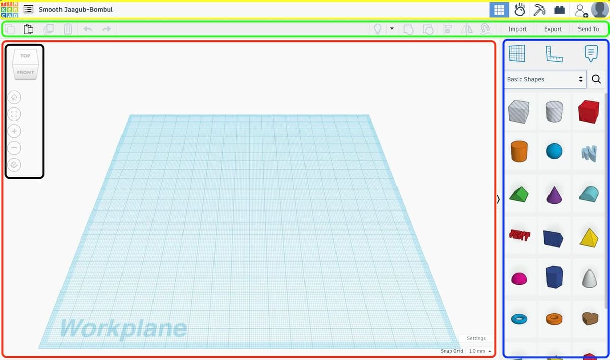Expand the arrow next to the light bulb
Screen dimensions: 610x360
pyautogui.click(x=392, y=29)
